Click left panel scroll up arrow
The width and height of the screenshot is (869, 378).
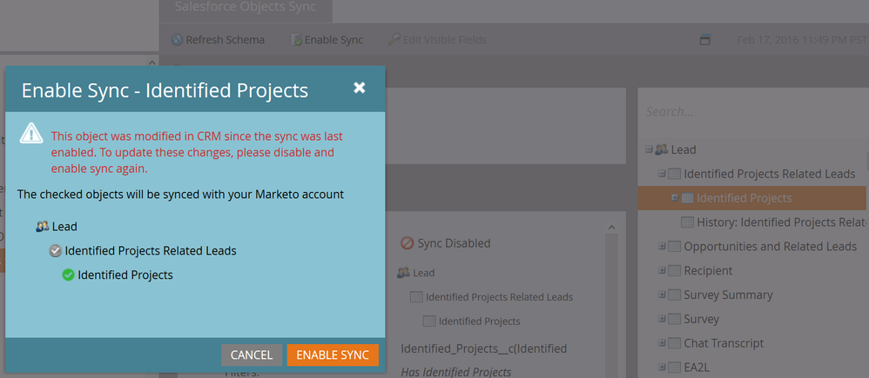tap(152, 62)
